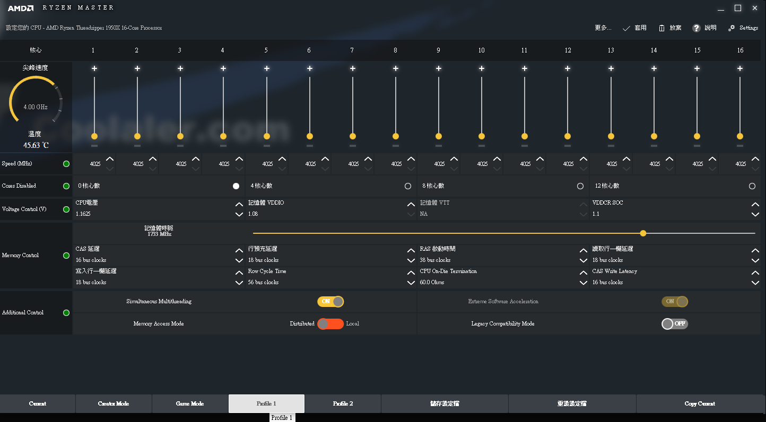Viewport: 766px width, 422px height.
Task: Click the core 10 speed slider knob
Action: pyautogui.click(x=482, y=136)
